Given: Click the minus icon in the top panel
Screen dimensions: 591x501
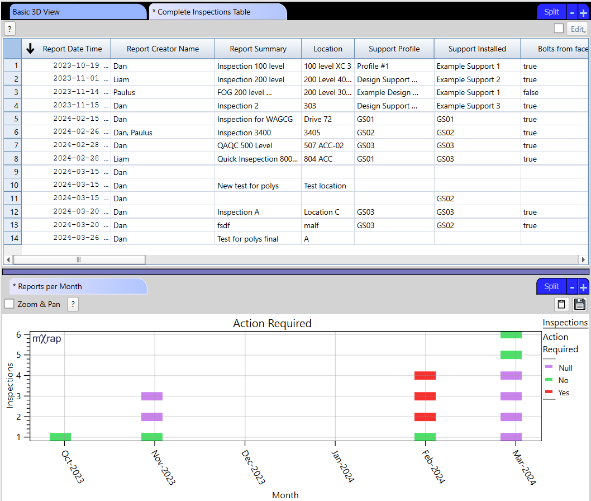Looking at the screenshot, I should point(572,12).
